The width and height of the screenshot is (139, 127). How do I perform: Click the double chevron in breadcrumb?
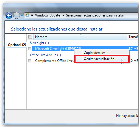click(x=32, y=15)
